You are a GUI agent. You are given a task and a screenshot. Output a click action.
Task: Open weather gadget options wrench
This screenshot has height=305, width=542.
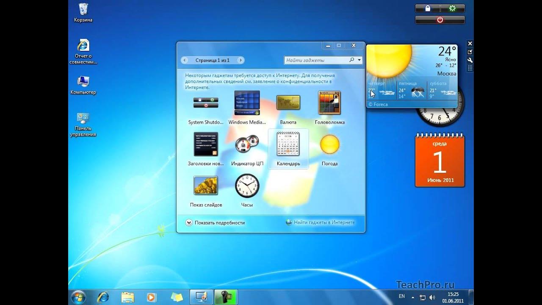(x=470, y=60)
